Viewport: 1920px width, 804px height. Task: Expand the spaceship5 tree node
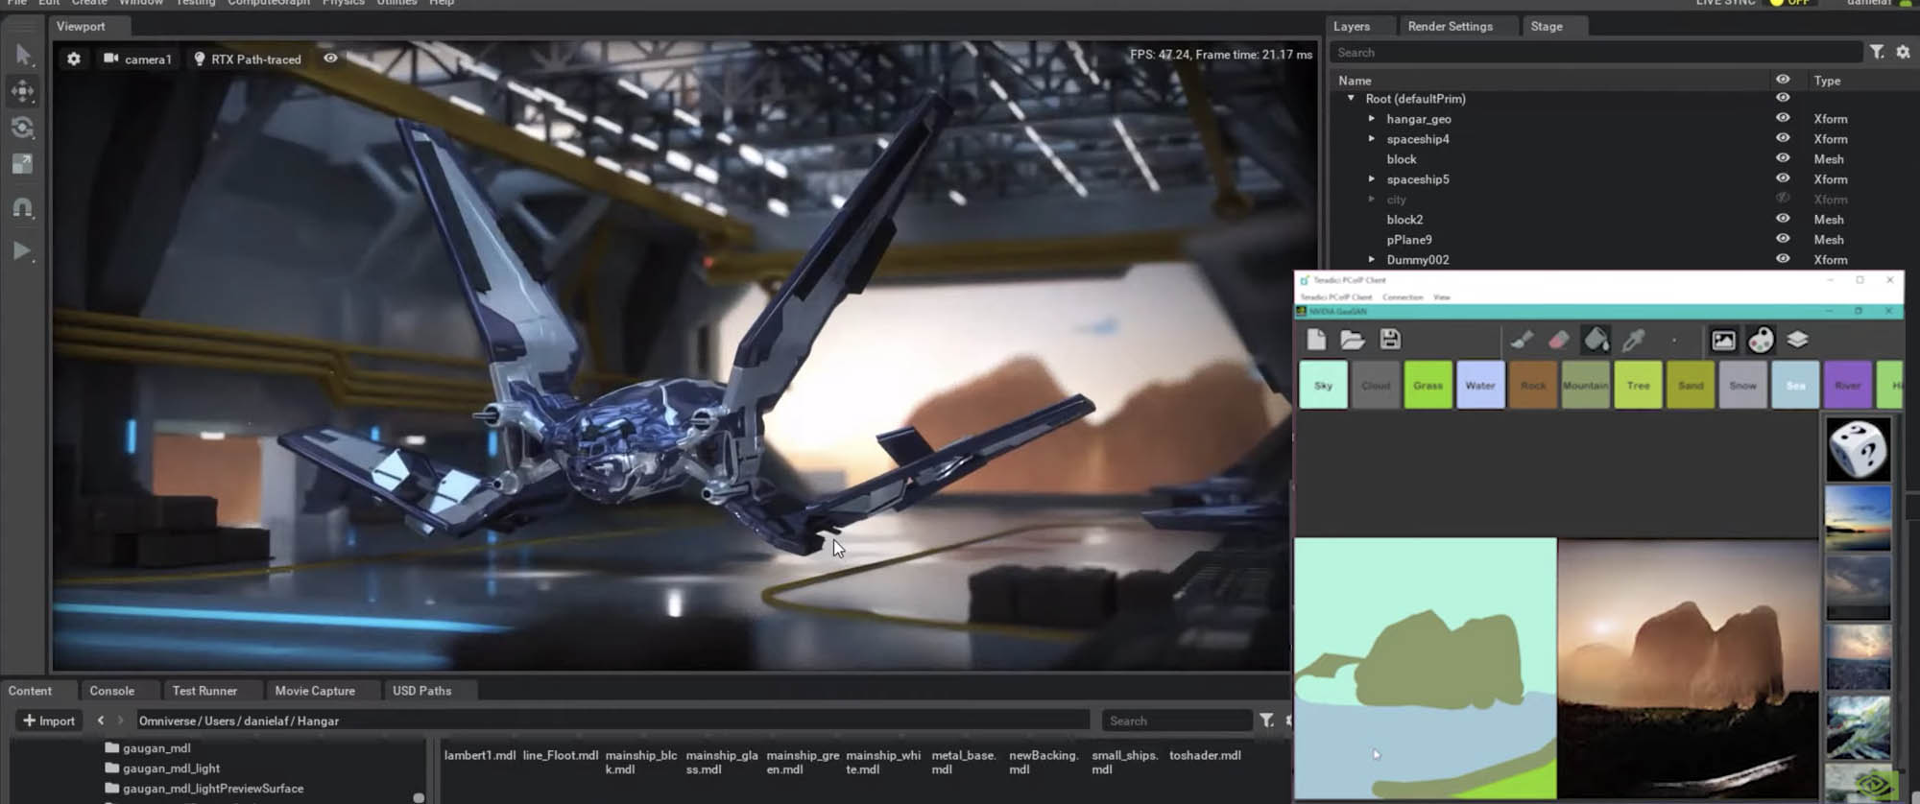click(1372, 178)
